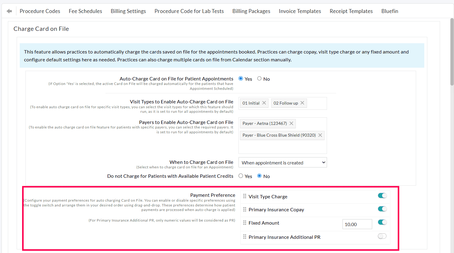454x253 pixels.
Task: Remove the "01 Initial" visit type
Action: tap(263, 103)
